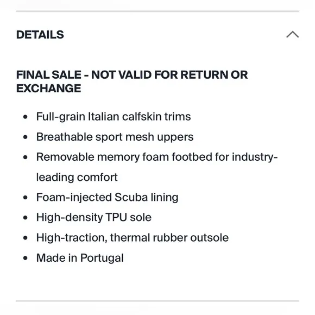Click the bullet before High-traction outsole
This screenshot has width=315, height=315.
coord(26,238)
